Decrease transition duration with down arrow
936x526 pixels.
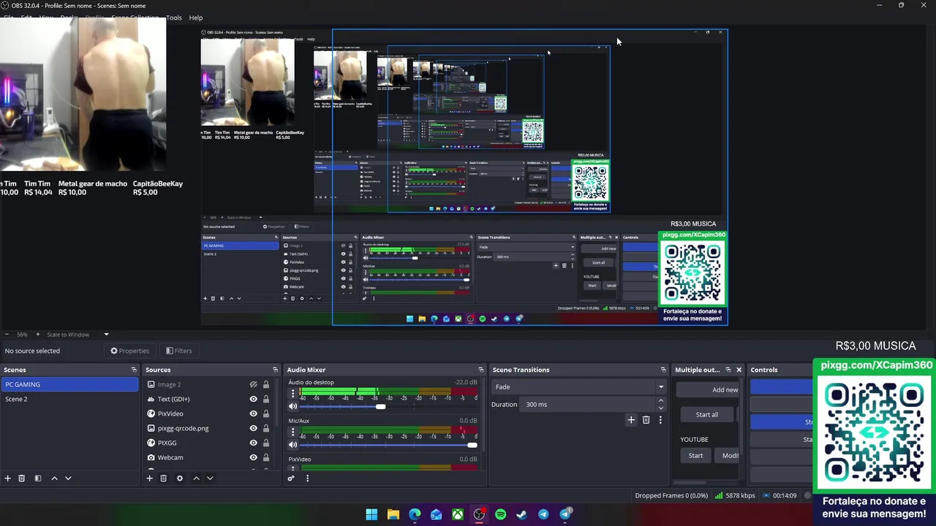[x=660, y=408]
